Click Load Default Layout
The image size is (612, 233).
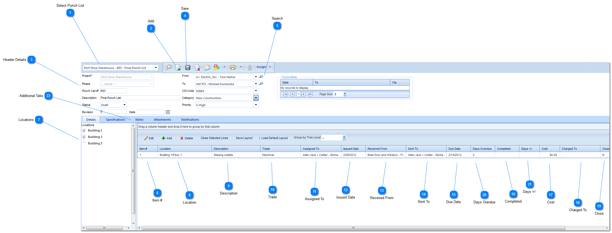coord(274,138)
